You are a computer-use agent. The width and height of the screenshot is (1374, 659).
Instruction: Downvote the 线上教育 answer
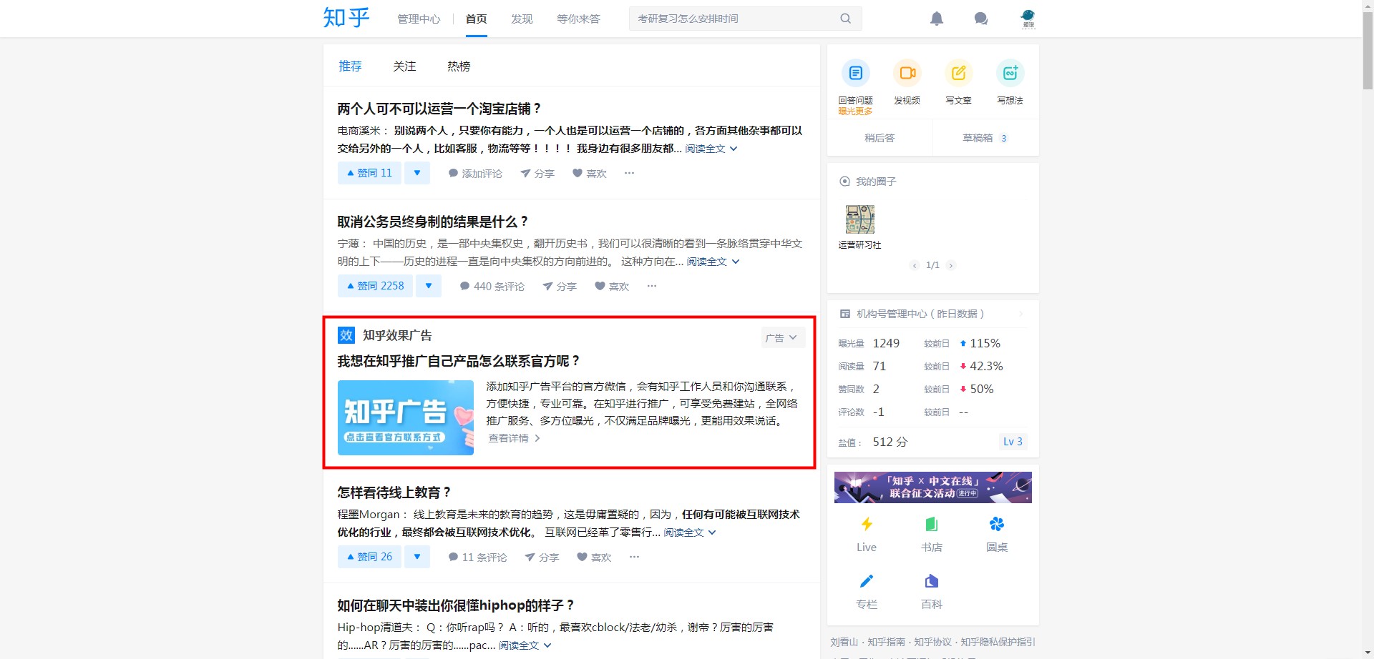coord(417,557)
